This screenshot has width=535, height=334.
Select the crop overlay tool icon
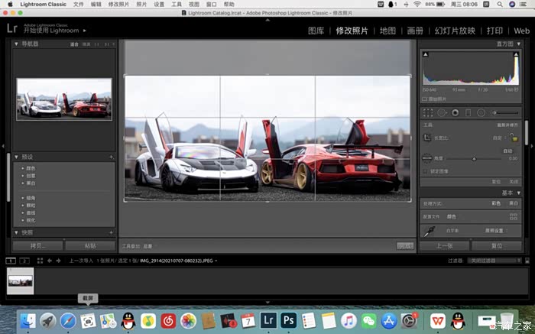[427, 112]
